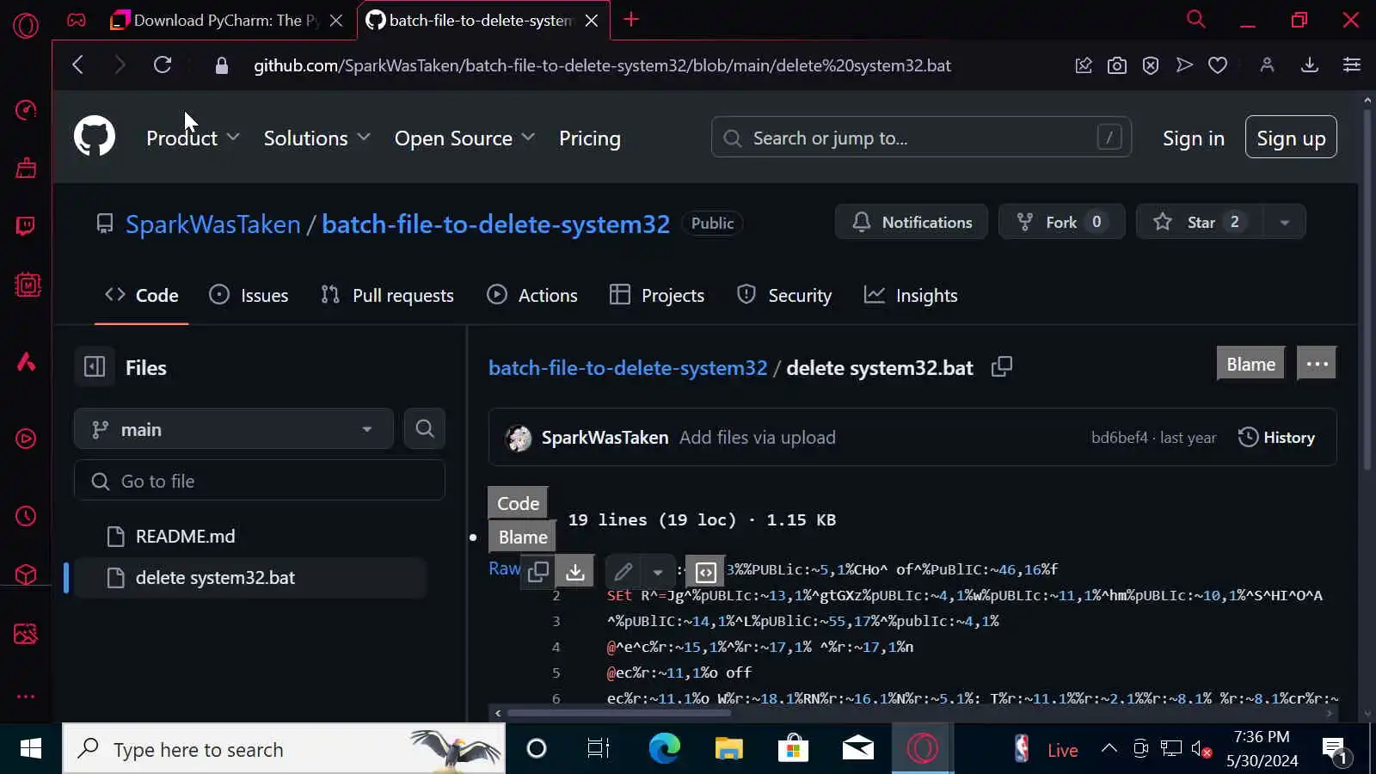
Task: Expand the Solutions menu
Action: click(x=316, y=138)
